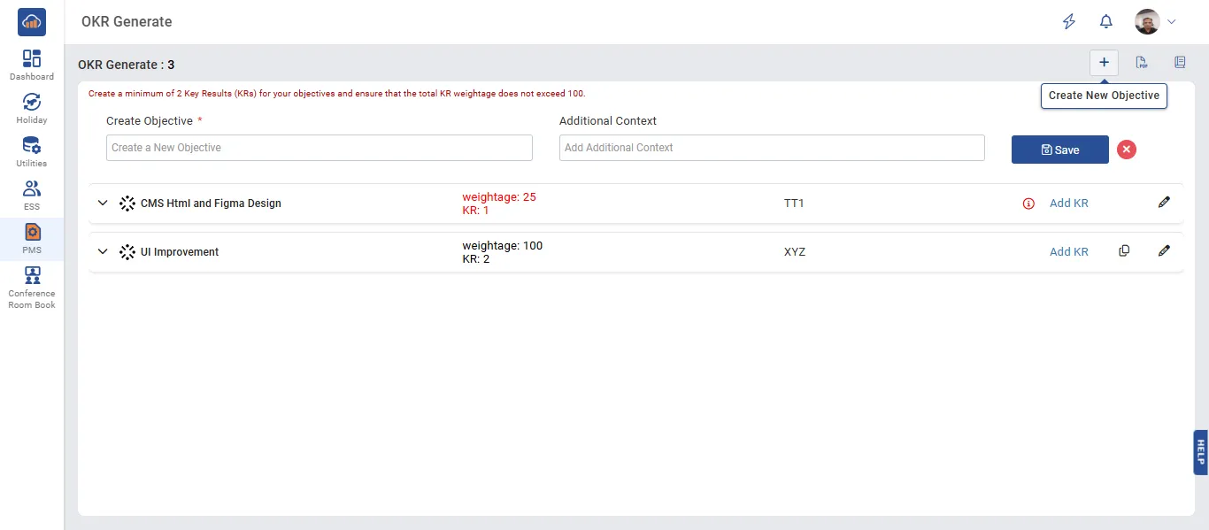Go to Dashboard in the sidebar
Screen dimensions: 1209x530
click(x=32, y=65)
